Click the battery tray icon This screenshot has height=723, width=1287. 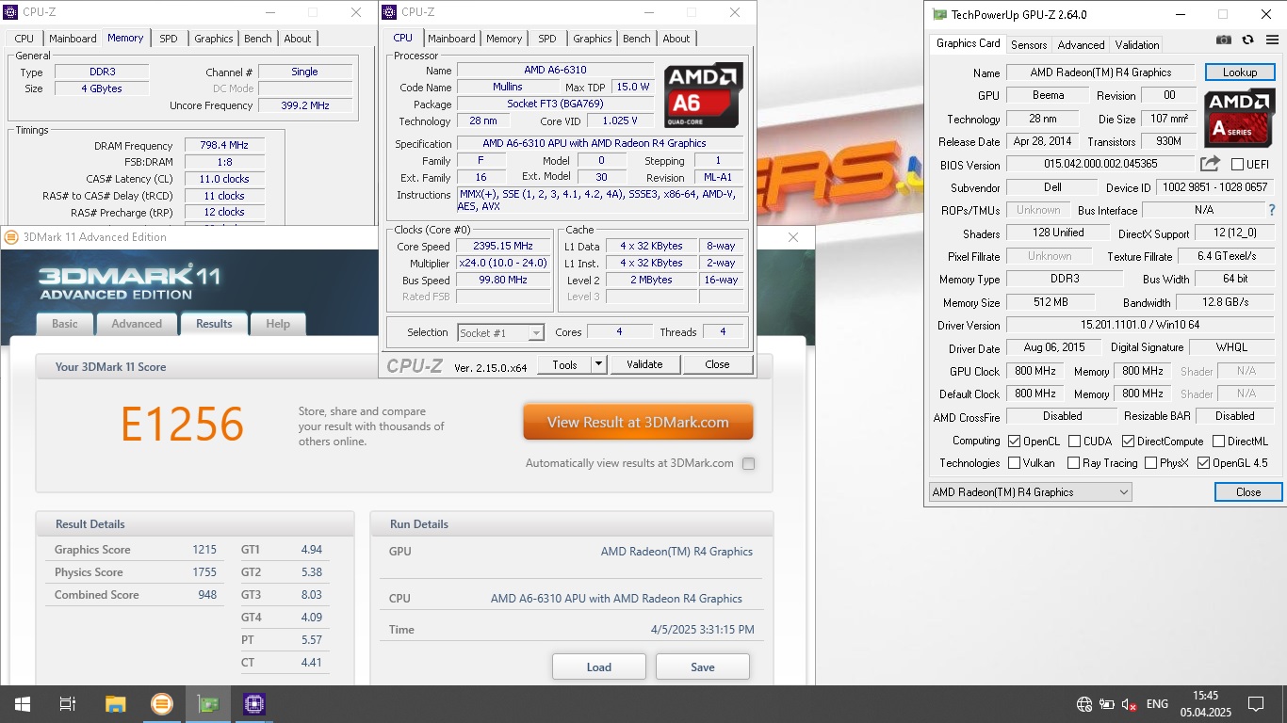tap(1107, 704)
